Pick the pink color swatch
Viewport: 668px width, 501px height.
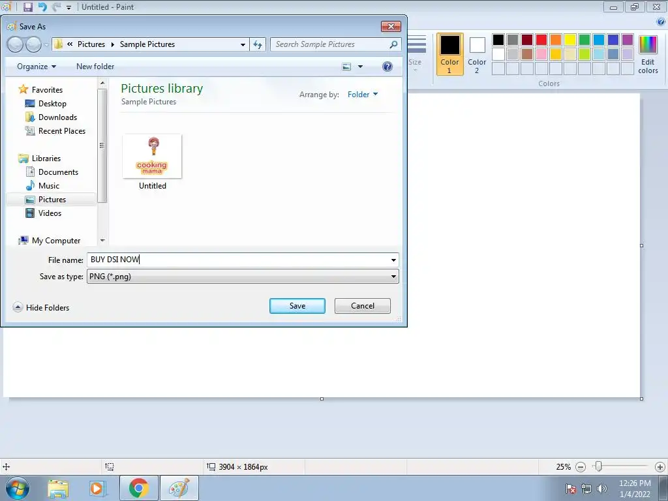(541, 54)
